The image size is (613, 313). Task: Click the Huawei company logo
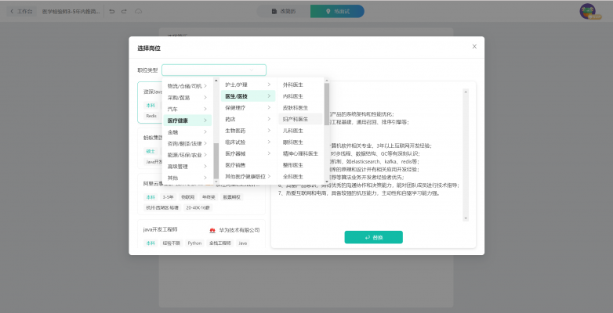(x=212, y=230)
